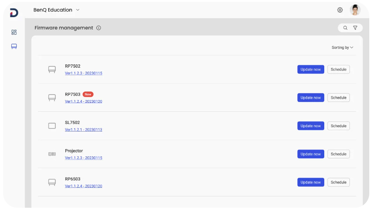Click the New badge on RP7503
The width and height of the screenshot is (372, 210).
coord(88,95)
